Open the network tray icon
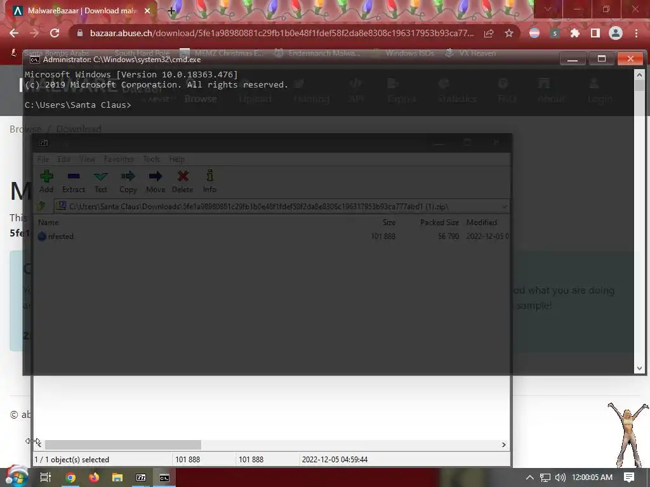 545,477
